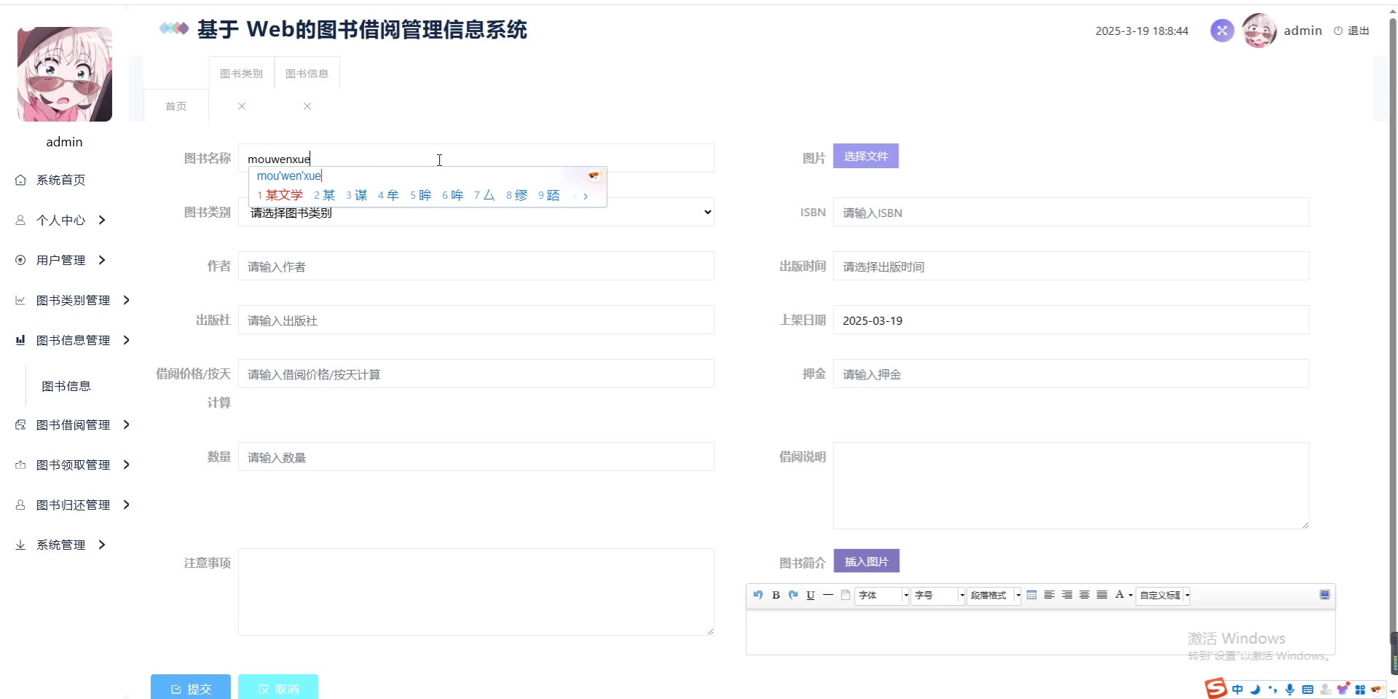Show the next page of IME candidates
Viewport: 1398px width, 699px height.
point(585,196)
